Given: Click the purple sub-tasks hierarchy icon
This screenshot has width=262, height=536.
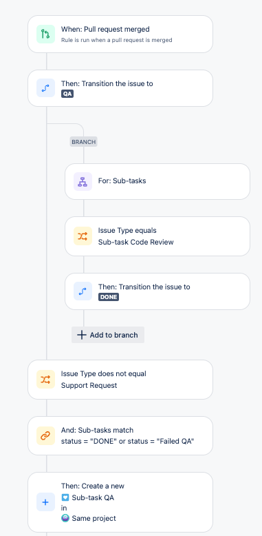Looking at the screenshot, I should tap(83, 181).
